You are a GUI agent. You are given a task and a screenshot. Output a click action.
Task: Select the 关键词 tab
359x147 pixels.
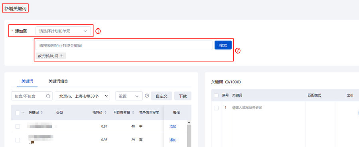tap(27, 81)
